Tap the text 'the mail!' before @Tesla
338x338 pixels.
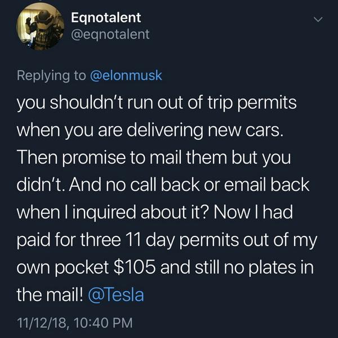coord(50,295)
